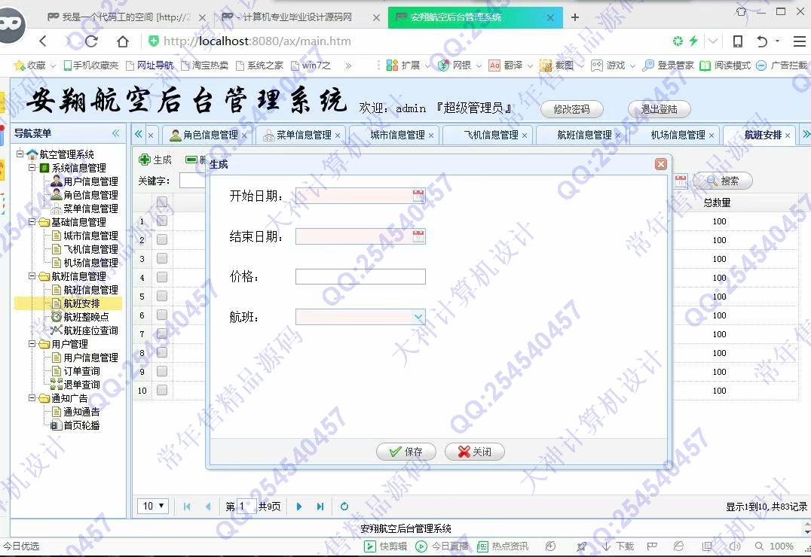Viewport: 811px width, 557px height.
Task: Collapse the 航班信息管理 tree folder
Action: (32, 276)
